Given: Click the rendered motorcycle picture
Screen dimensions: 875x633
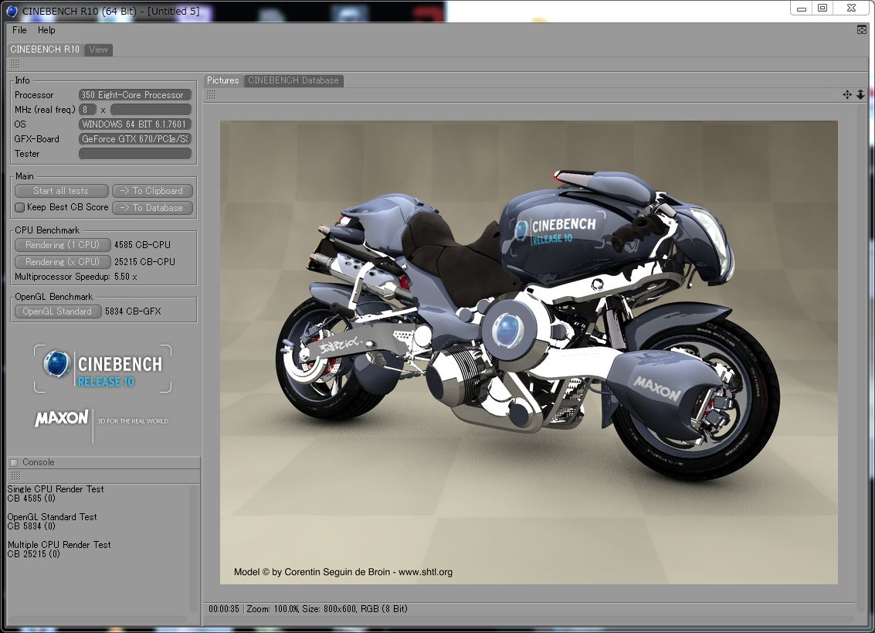Looking at the screenshot, I should 528,352.
